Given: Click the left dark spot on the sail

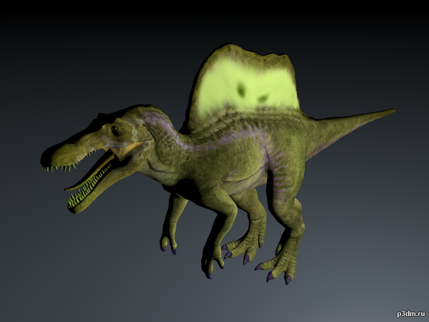Looking at the screenshot, I should click(242, 89).
